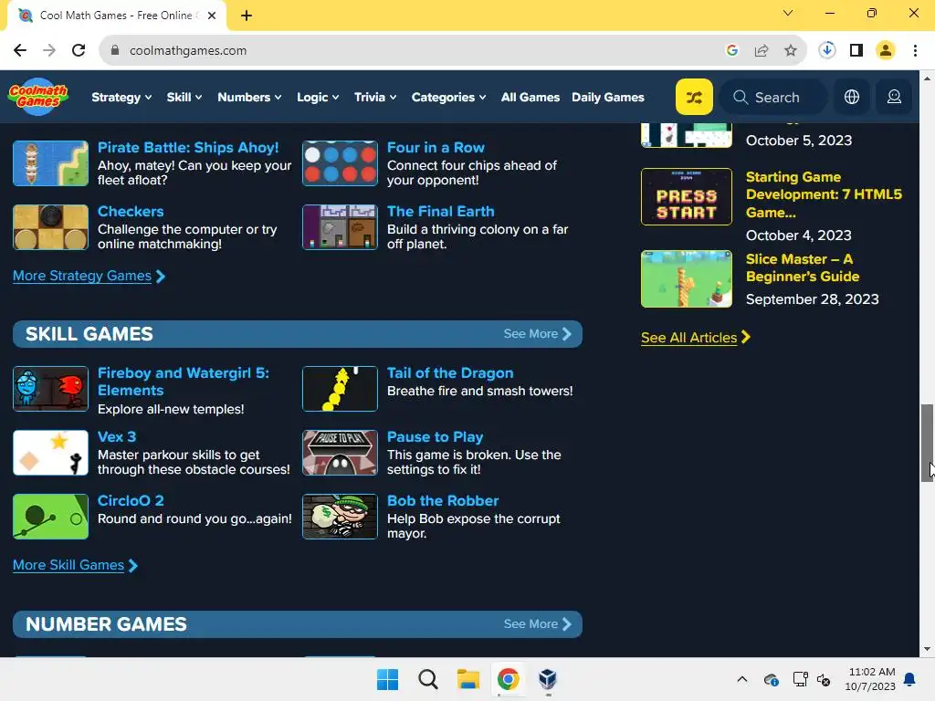Viewport: 935px width, 701px height.
Task: Bookmark this page with the star icon
Action: pos(791,51)
